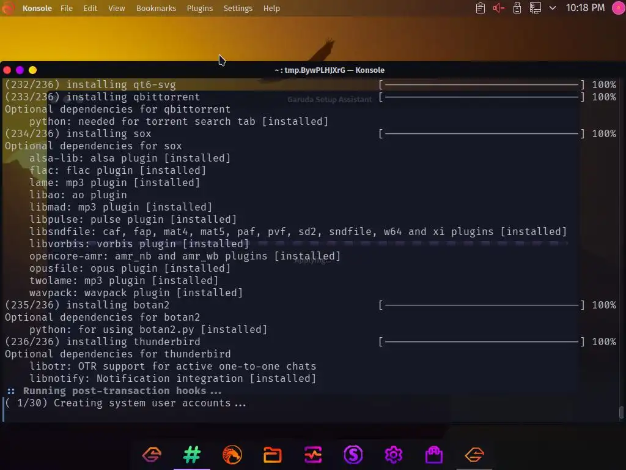Open the purple shopping bag store icon
The width and height of the screenshot is (626, 470).
point(434,455)
